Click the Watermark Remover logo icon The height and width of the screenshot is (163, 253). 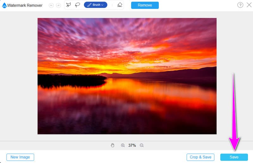coord(4,5)
